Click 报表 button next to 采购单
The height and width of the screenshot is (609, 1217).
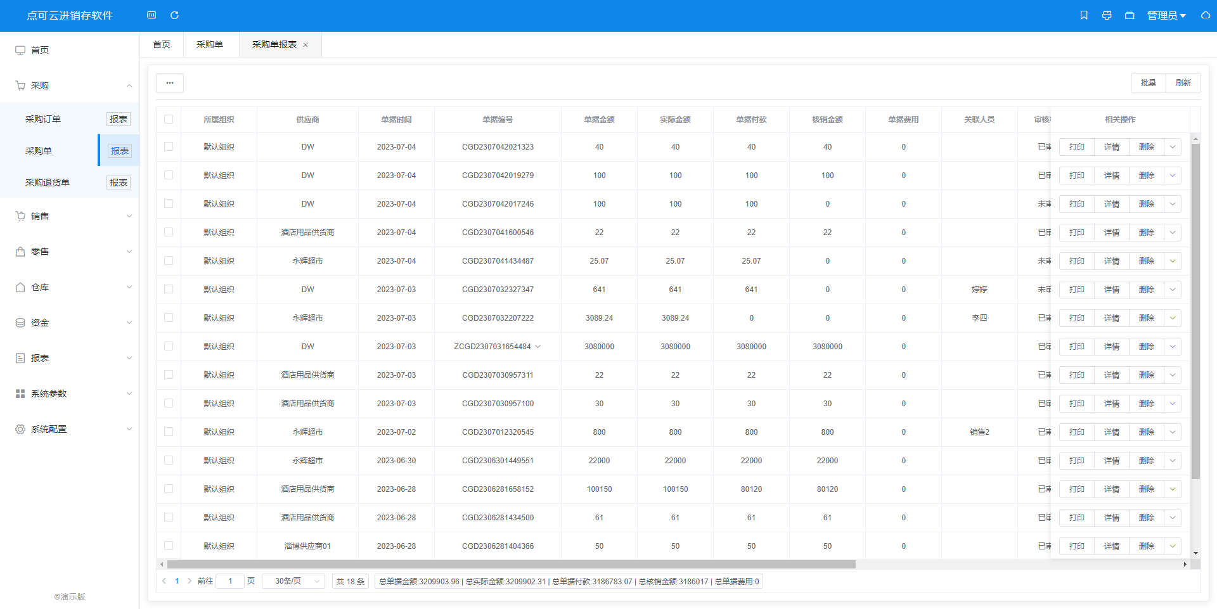coord(119,151)
